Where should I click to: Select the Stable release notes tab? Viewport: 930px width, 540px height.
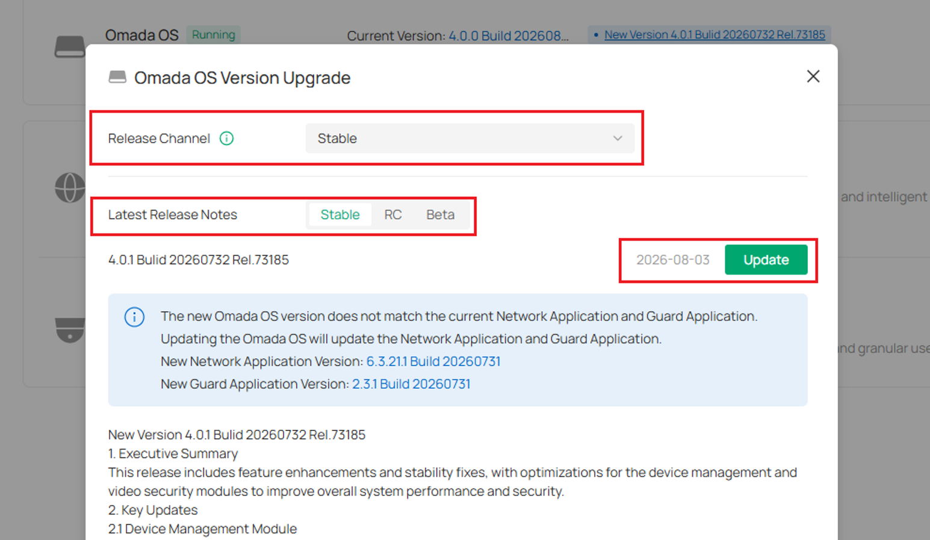pos(340,215)
